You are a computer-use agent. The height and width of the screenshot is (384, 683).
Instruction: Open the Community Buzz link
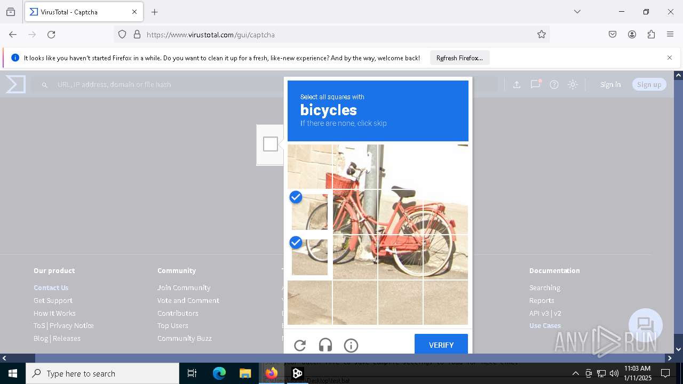coord(184,338)
